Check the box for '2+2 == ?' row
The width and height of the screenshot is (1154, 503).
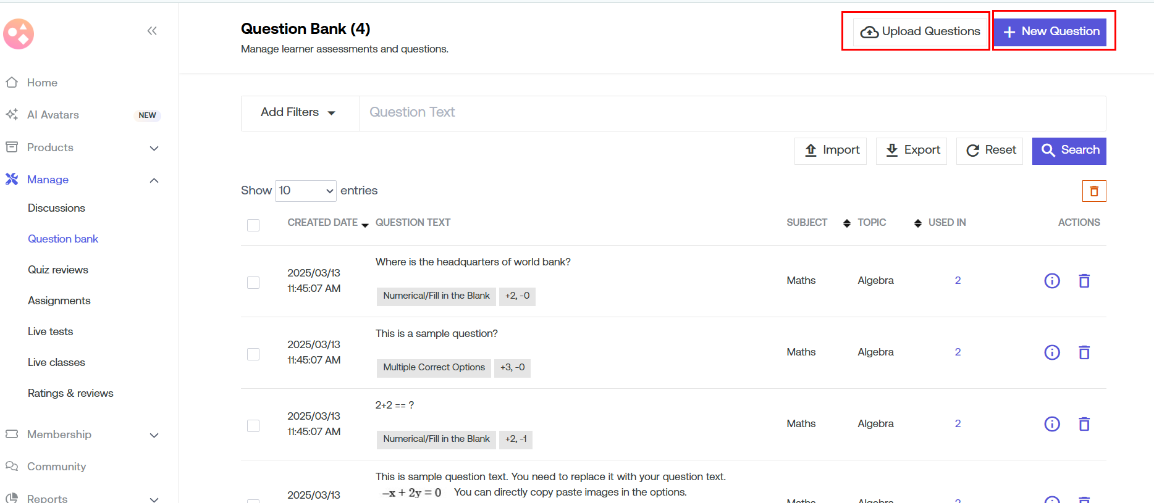[x=253, y=426]
